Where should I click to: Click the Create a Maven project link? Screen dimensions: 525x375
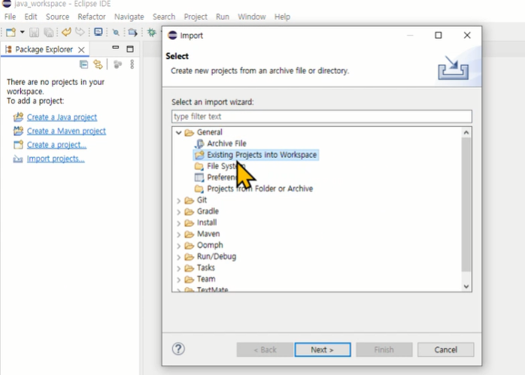point(66,131)
